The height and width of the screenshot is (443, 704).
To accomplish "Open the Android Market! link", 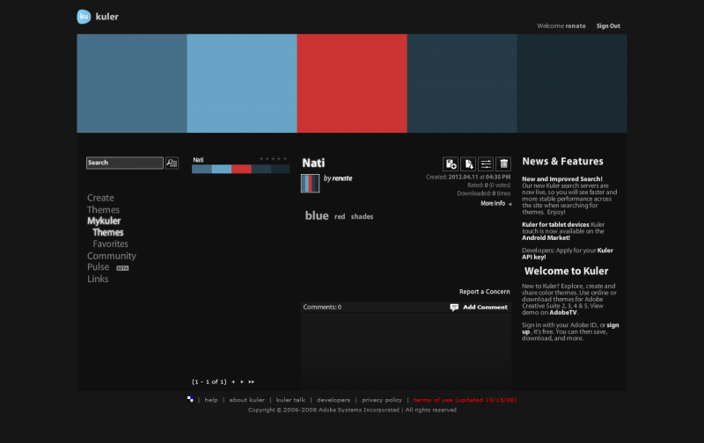I will (x=546, y=238).
